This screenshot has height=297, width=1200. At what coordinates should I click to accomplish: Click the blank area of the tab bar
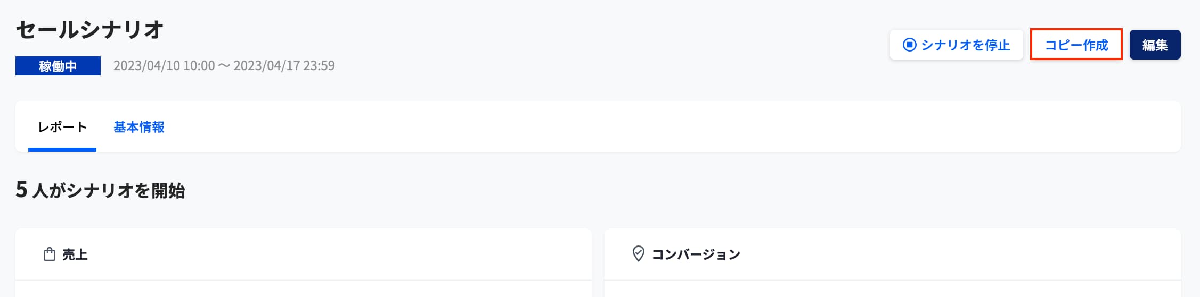point(639,128)
